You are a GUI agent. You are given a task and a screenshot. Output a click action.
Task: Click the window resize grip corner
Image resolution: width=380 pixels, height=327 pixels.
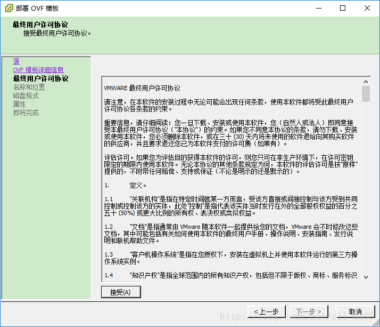click(376, 323)
